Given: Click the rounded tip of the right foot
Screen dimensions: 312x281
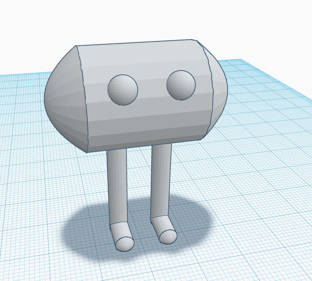Looking at the screenshot, I should pos(168,237).
